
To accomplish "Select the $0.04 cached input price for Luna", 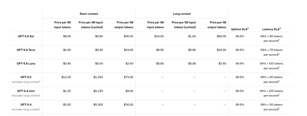I will click(99, 63).
